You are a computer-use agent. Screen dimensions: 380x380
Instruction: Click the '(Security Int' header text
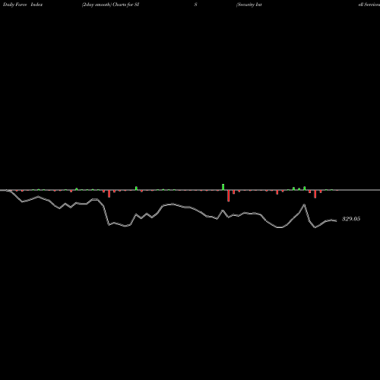(249, 5)
